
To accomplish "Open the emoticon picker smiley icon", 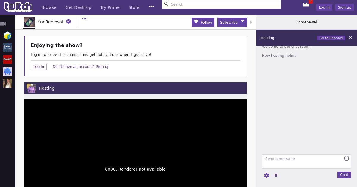I will (347, 158).
